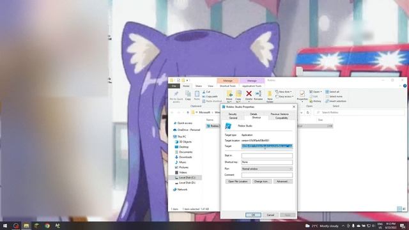
Task: Open the Easy access dropdown
Action: tap(284, 96)
